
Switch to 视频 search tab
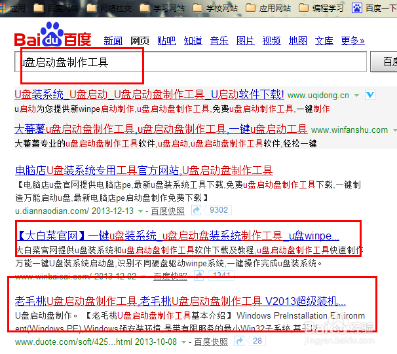point(271,41)
